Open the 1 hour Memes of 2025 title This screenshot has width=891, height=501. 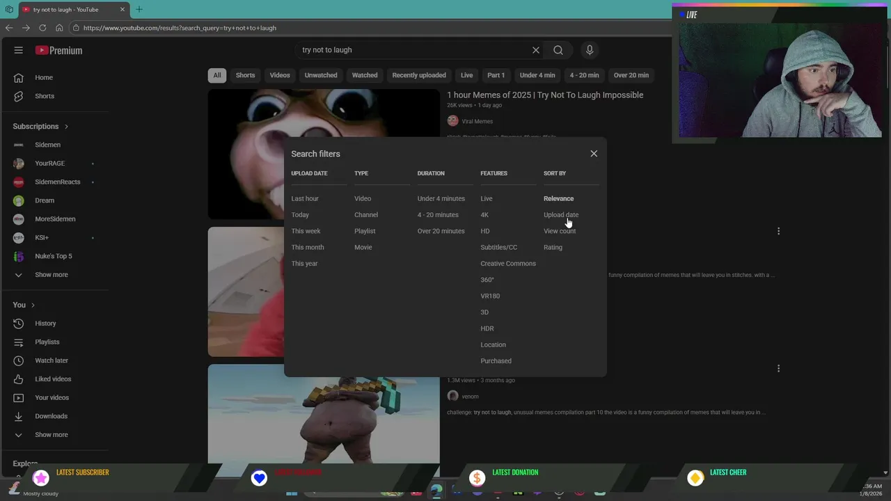point(545,95)
